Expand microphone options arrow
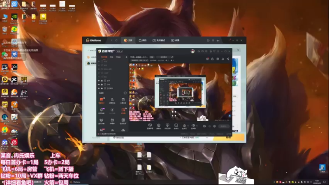This screenshot has height=185, width=329. coord(188,126)
